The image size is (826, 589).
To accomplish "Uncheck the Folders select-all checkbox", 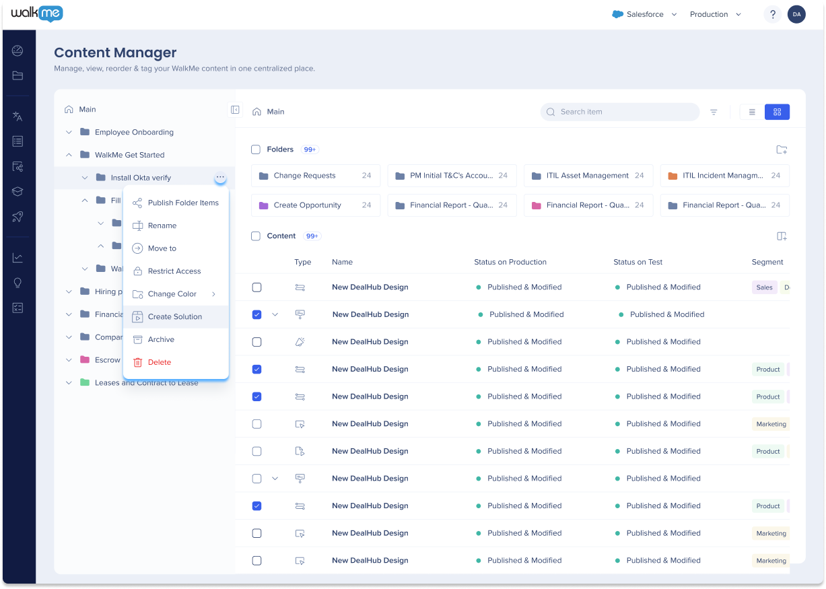I will [256, 149].
